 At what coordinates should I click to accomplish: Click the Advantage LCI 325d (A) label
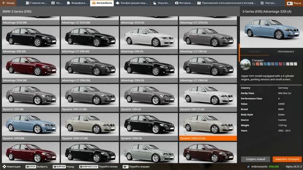(x=194, y=23)
